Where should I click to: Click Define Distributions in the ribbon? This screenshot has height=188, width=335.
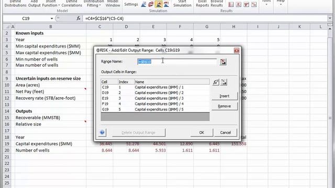(15, 4)
